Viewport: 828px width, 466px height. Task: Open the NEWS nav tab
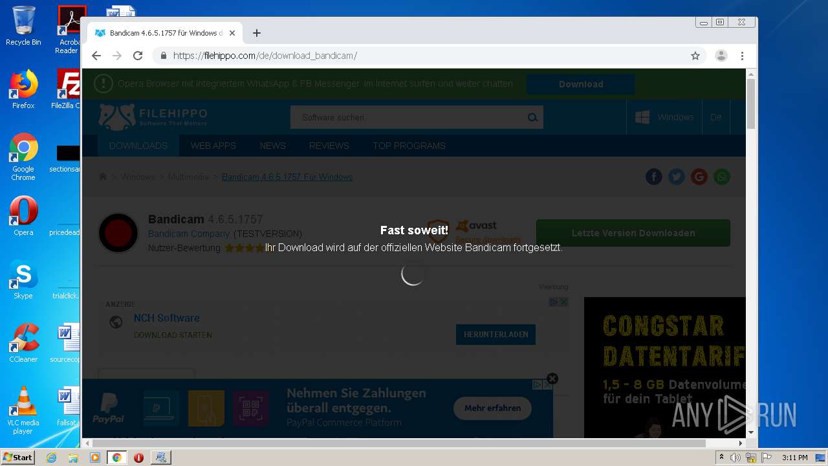coord(272,146)
